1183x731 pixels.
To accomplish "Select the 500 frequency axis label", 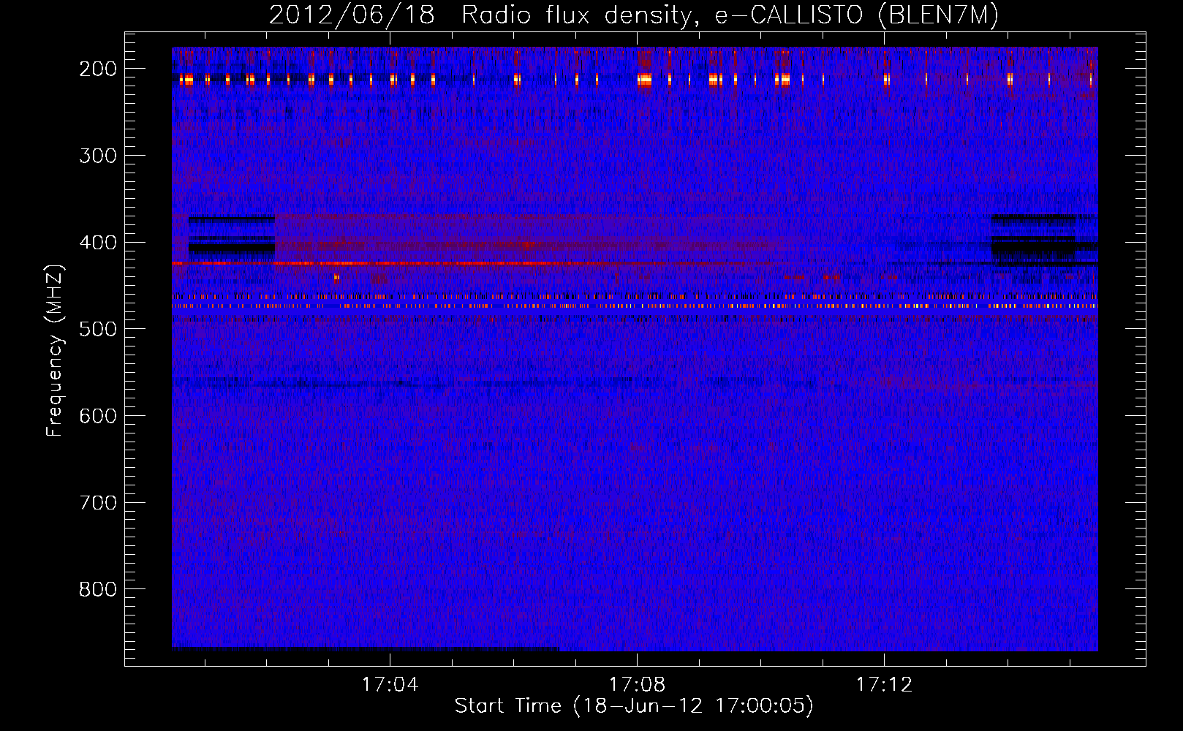I will coord(98,329).
